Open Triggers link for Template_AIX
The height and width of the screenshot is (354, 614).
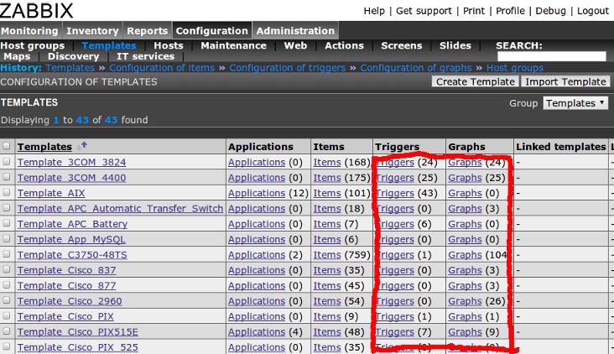[x=395, y=193]
